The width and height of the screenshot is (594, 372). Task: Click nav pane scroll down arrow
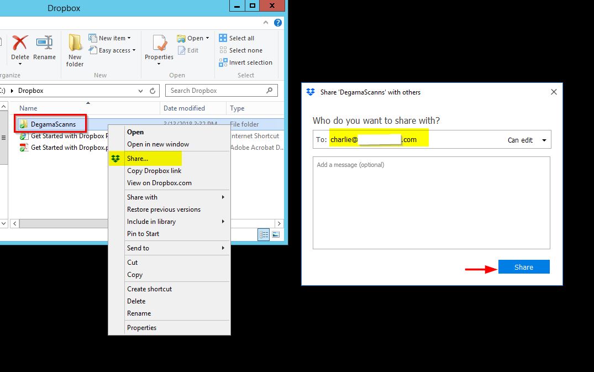[x=3, y=223]
